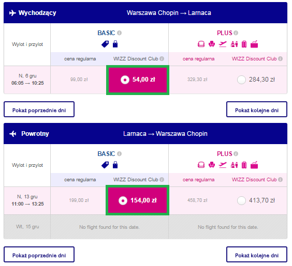Click the info icon beside outbound PLUS WIZZ Discount Club
Screen dimensions: 292x266
point(280,59)
